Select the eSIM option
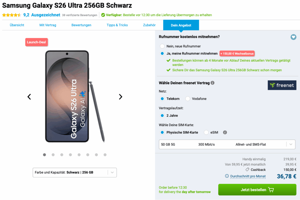 206,132
